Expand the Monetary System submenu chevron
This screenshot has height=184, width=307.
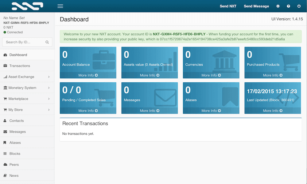(49, 88)
